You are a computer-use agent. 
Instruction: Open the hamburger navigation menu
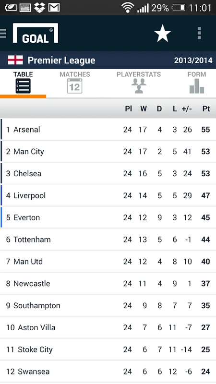tap(3, 33)
